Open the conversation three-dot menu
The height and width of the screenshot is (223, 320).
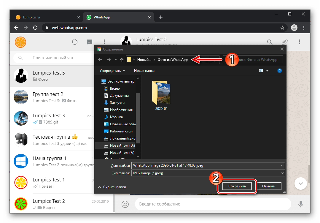coord(299,42)
